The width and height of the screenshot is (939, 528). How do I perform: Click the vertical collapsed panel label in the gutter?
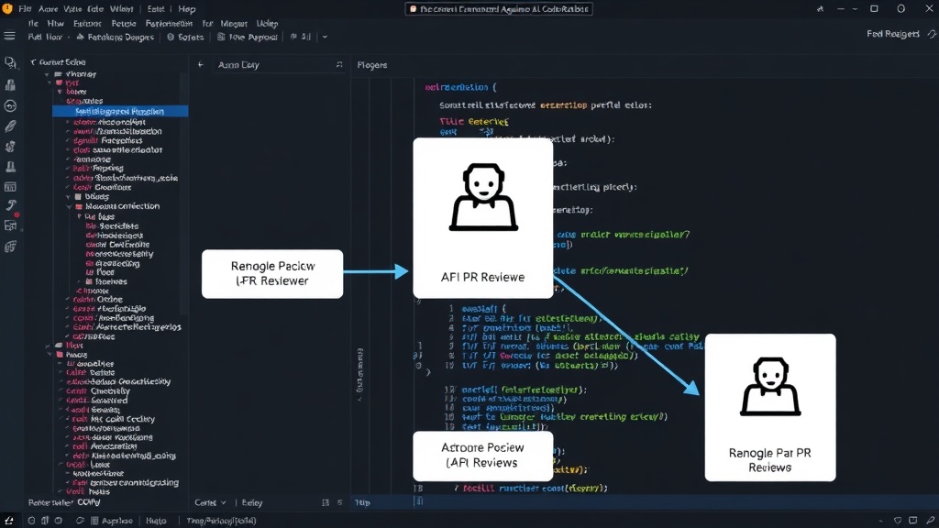[x=359, y=374]
